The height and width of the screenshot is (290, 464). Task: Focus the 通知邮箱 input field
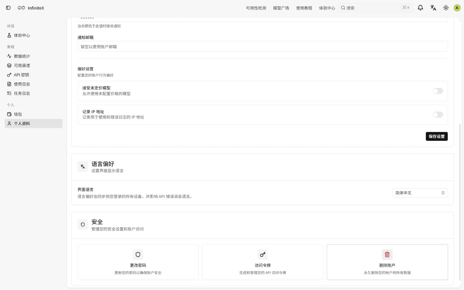pos(263,46)
